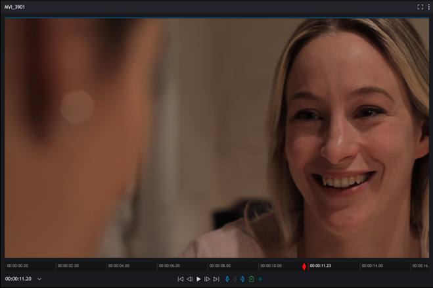Expand the timecode display dropdown chevron
Screen dimensions: 433x288
(39, 279)
